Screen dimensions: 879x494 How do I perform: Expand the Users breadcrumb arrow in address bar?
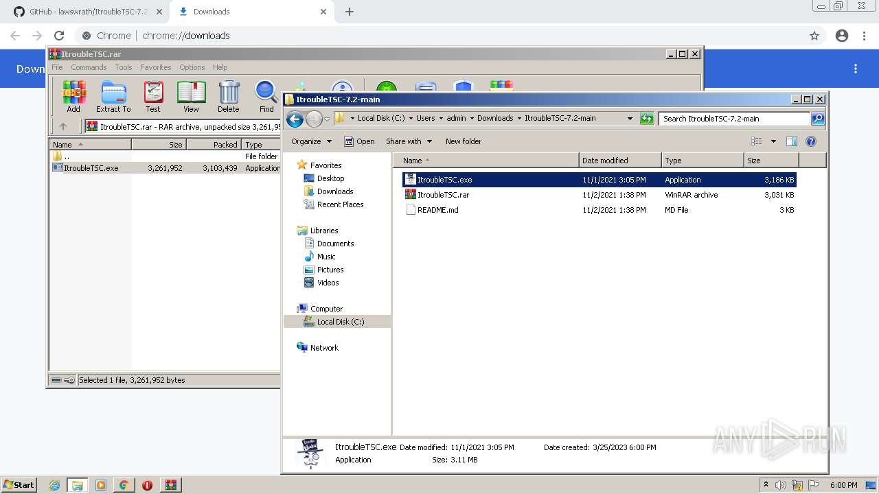pos(441,118)
